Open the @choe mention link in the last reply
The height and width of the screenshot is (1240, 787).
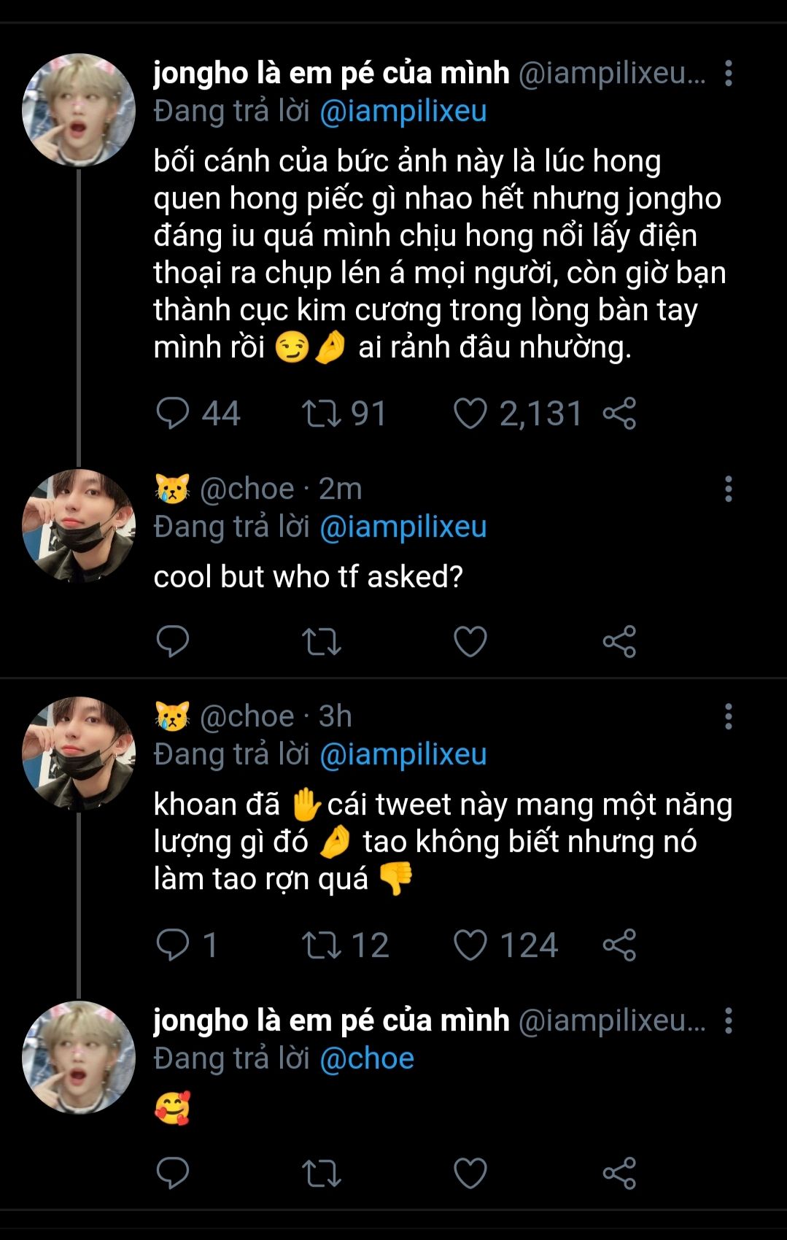click(x=367, y=1058)
